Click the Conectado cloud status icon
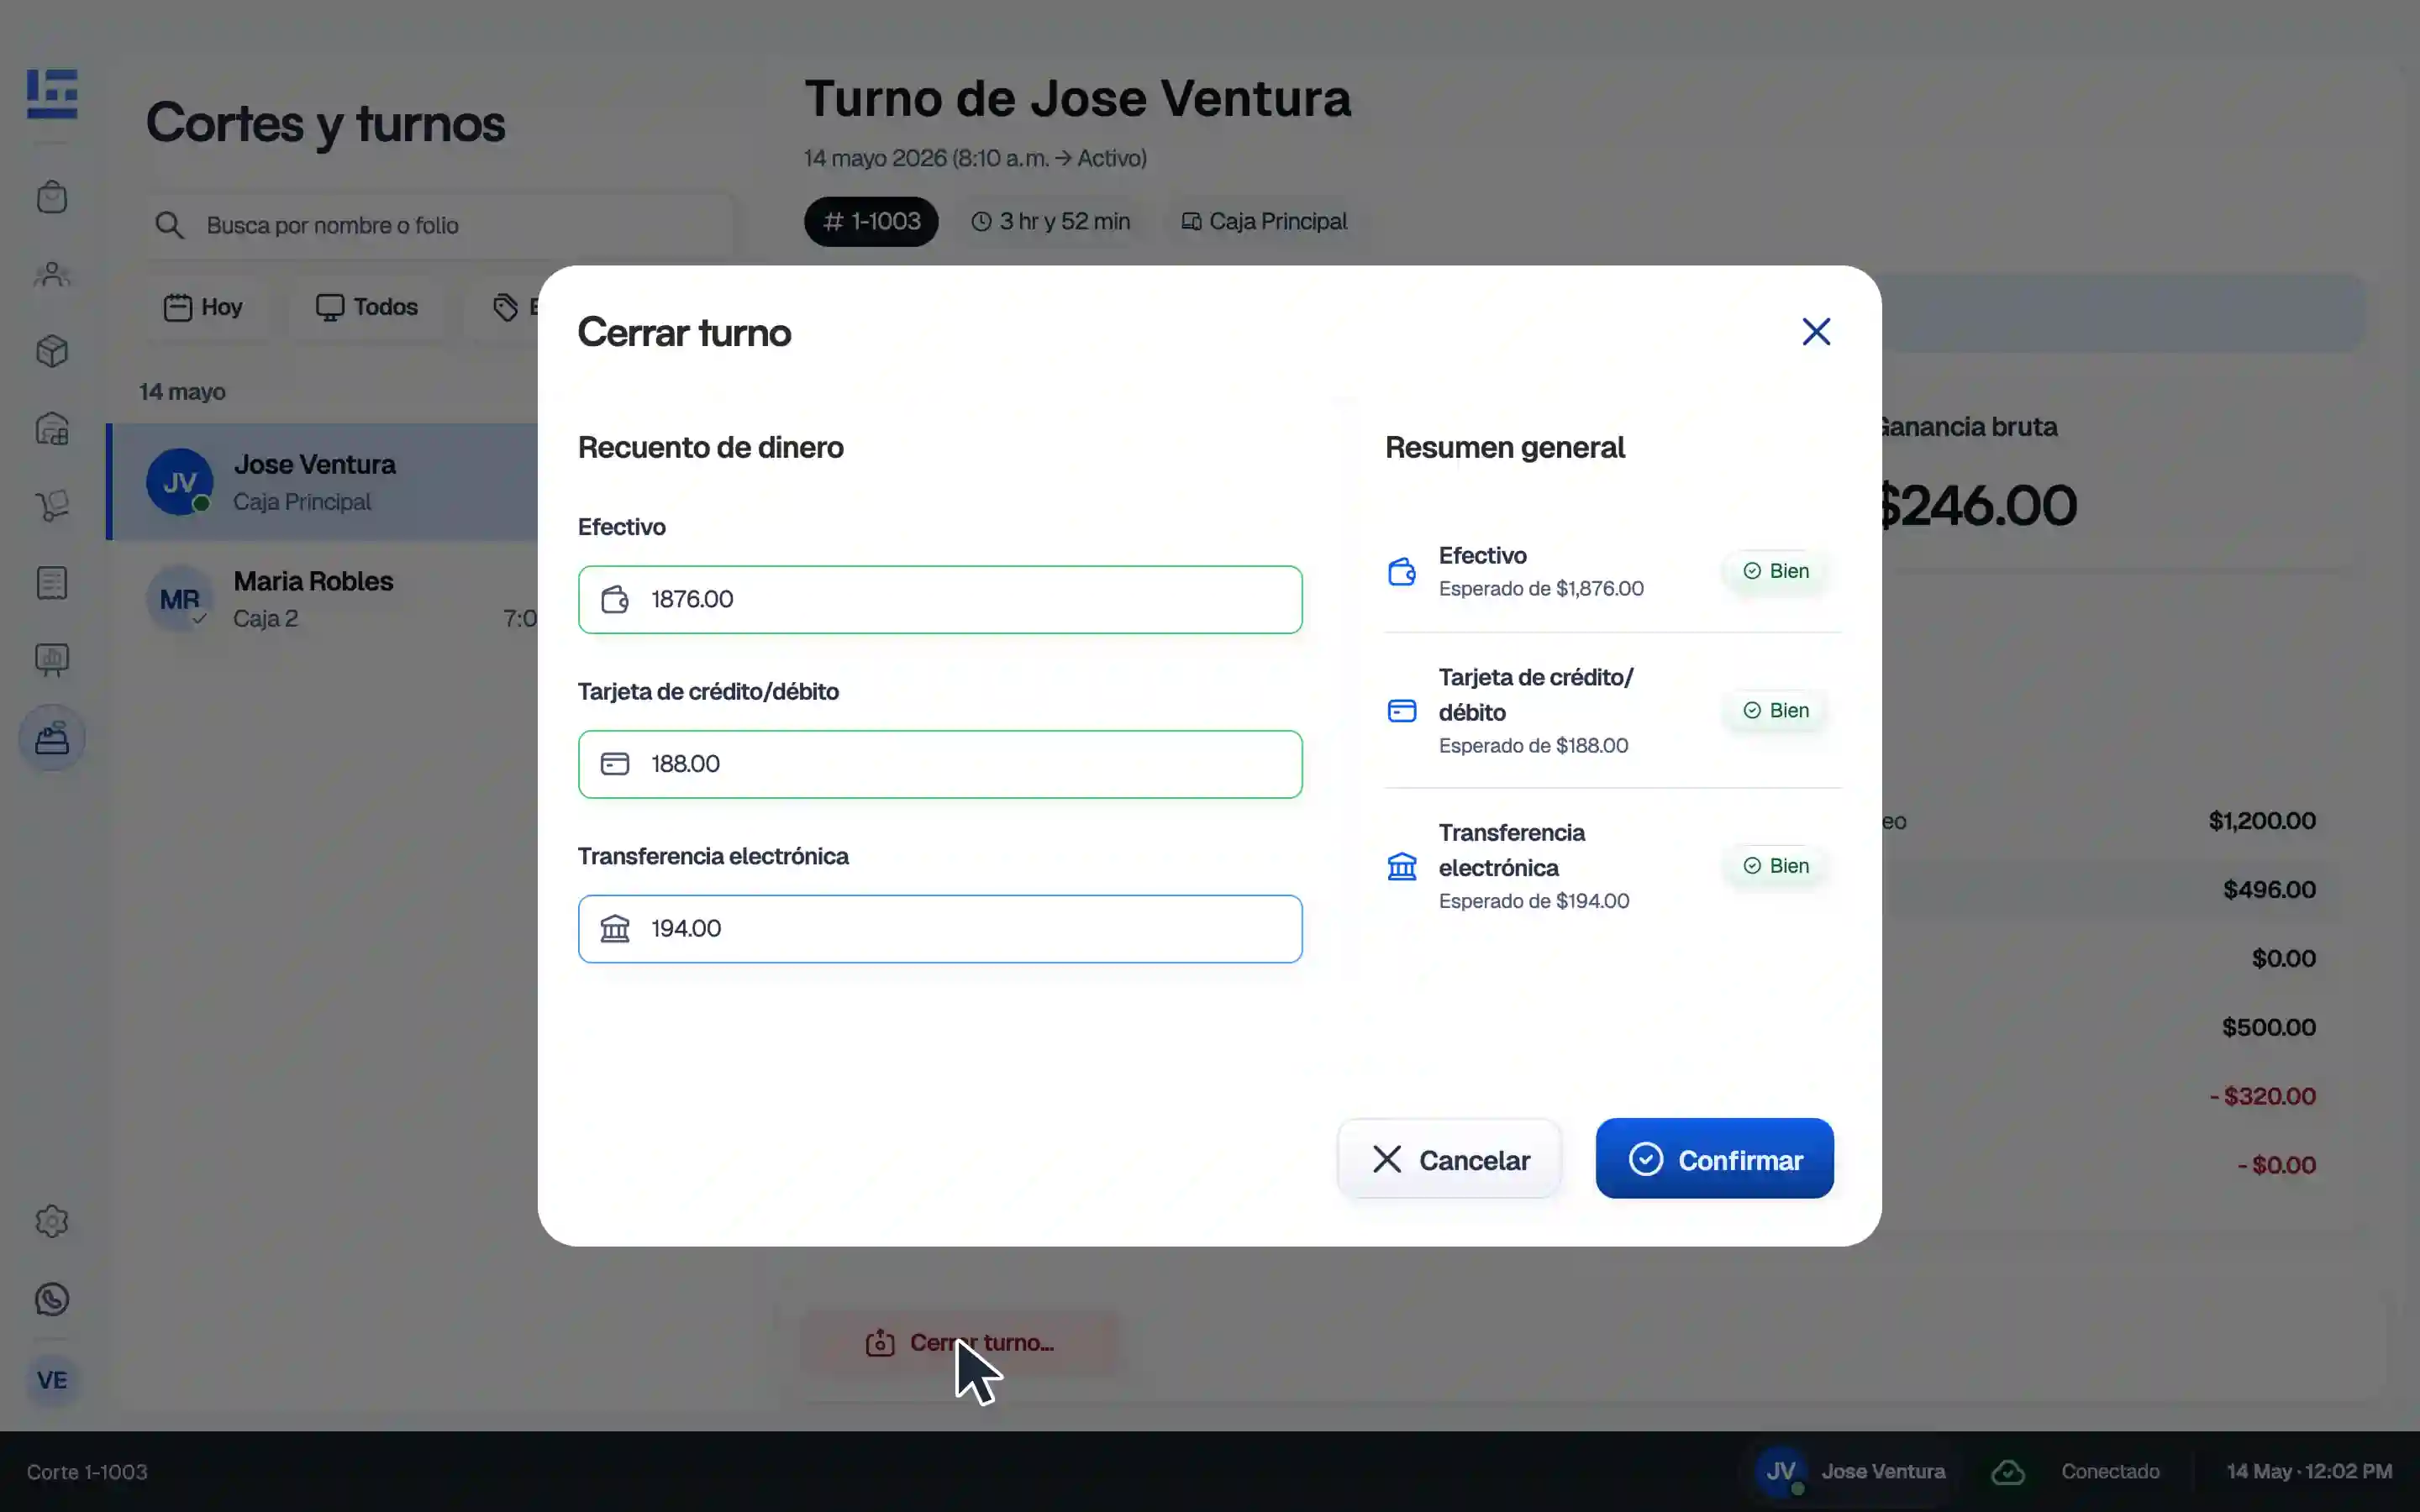This screenshot has width=2420, height=1512. pos(2008,1472)
